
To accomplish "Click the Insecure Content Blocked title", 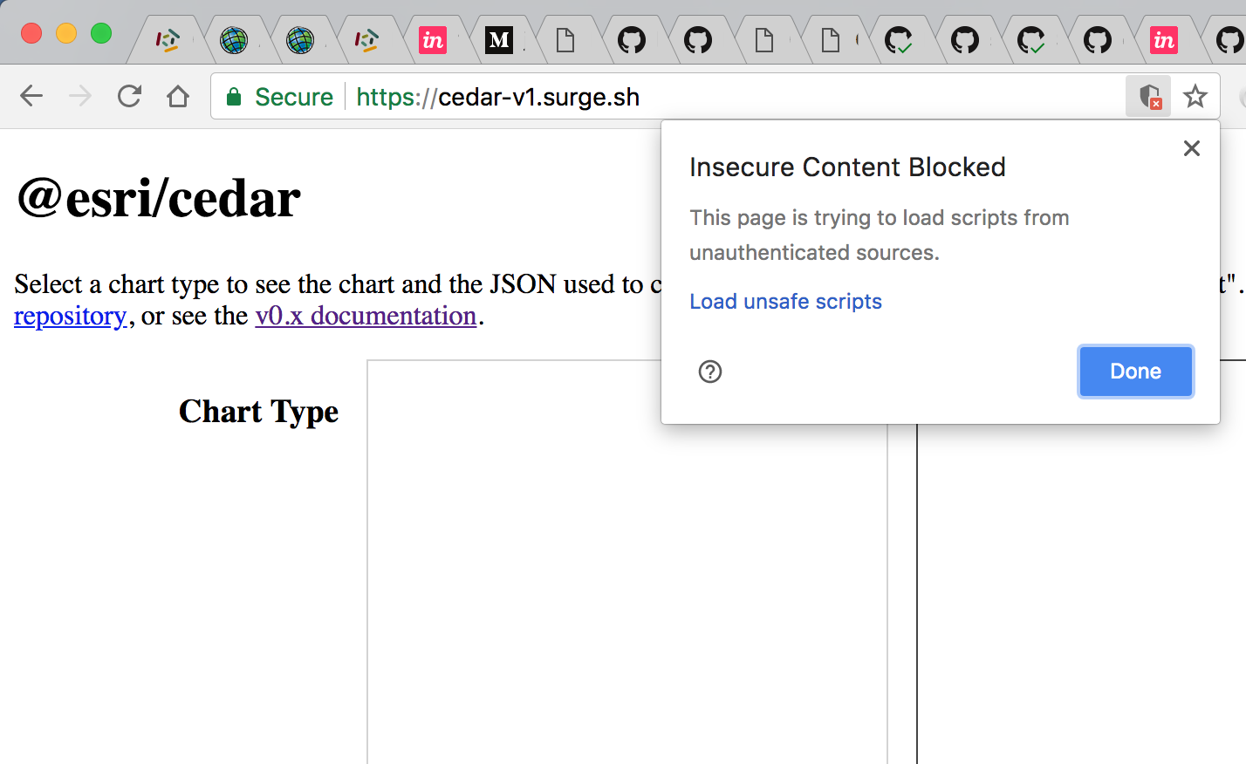I will tap(847, 167).
